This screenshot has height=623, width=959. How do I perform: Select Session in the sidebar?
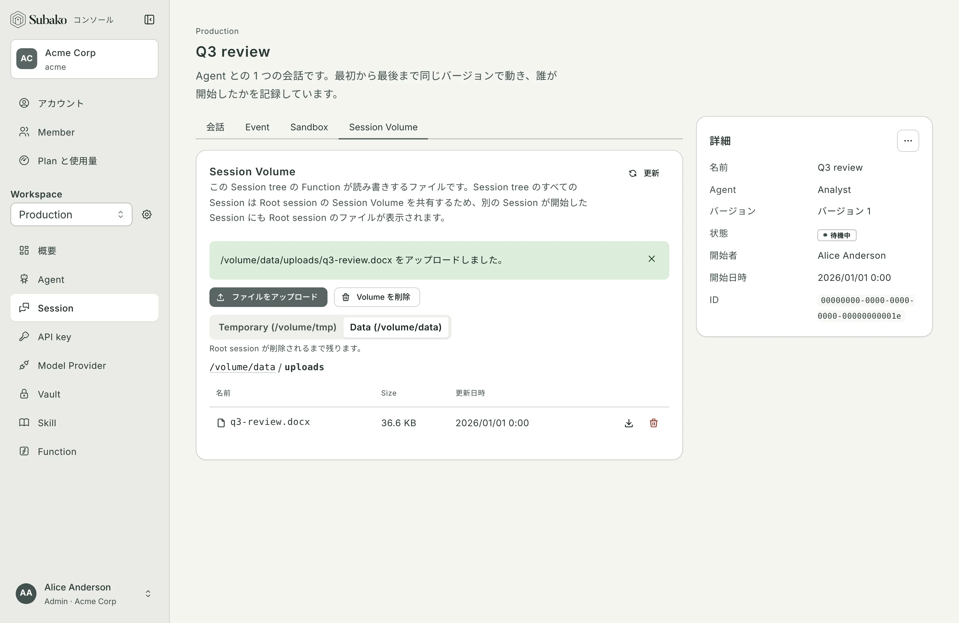(84, 308)
